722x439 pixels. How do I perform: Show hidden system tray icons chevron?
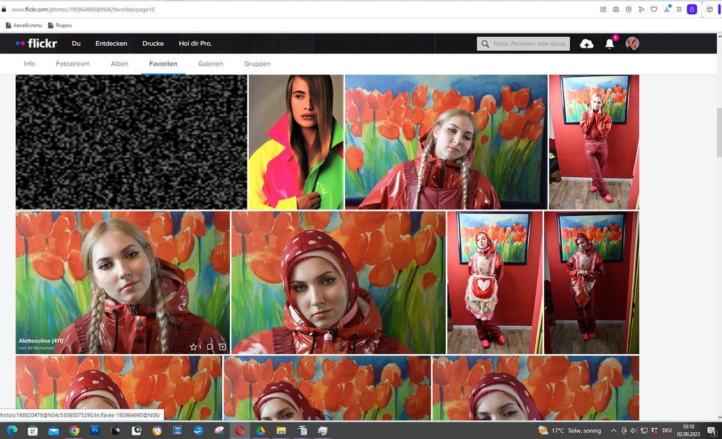coord(614,431)
